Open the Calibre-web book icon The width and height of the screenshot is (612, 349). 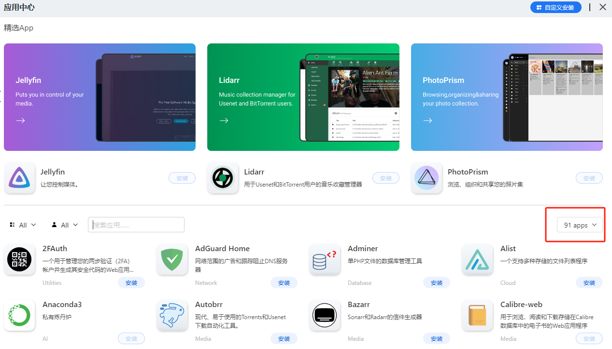(x=477, y=315)
